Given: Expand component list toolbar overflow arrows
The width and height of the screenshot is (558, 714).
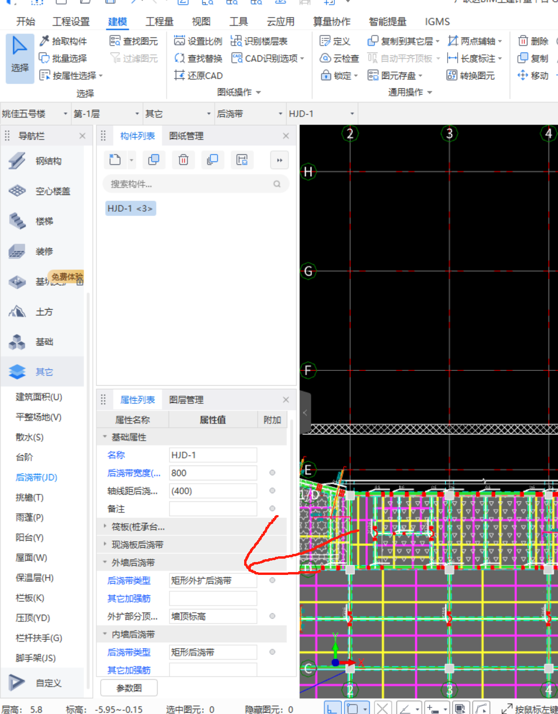Looking at the screenshot, I should coord(280,160).
